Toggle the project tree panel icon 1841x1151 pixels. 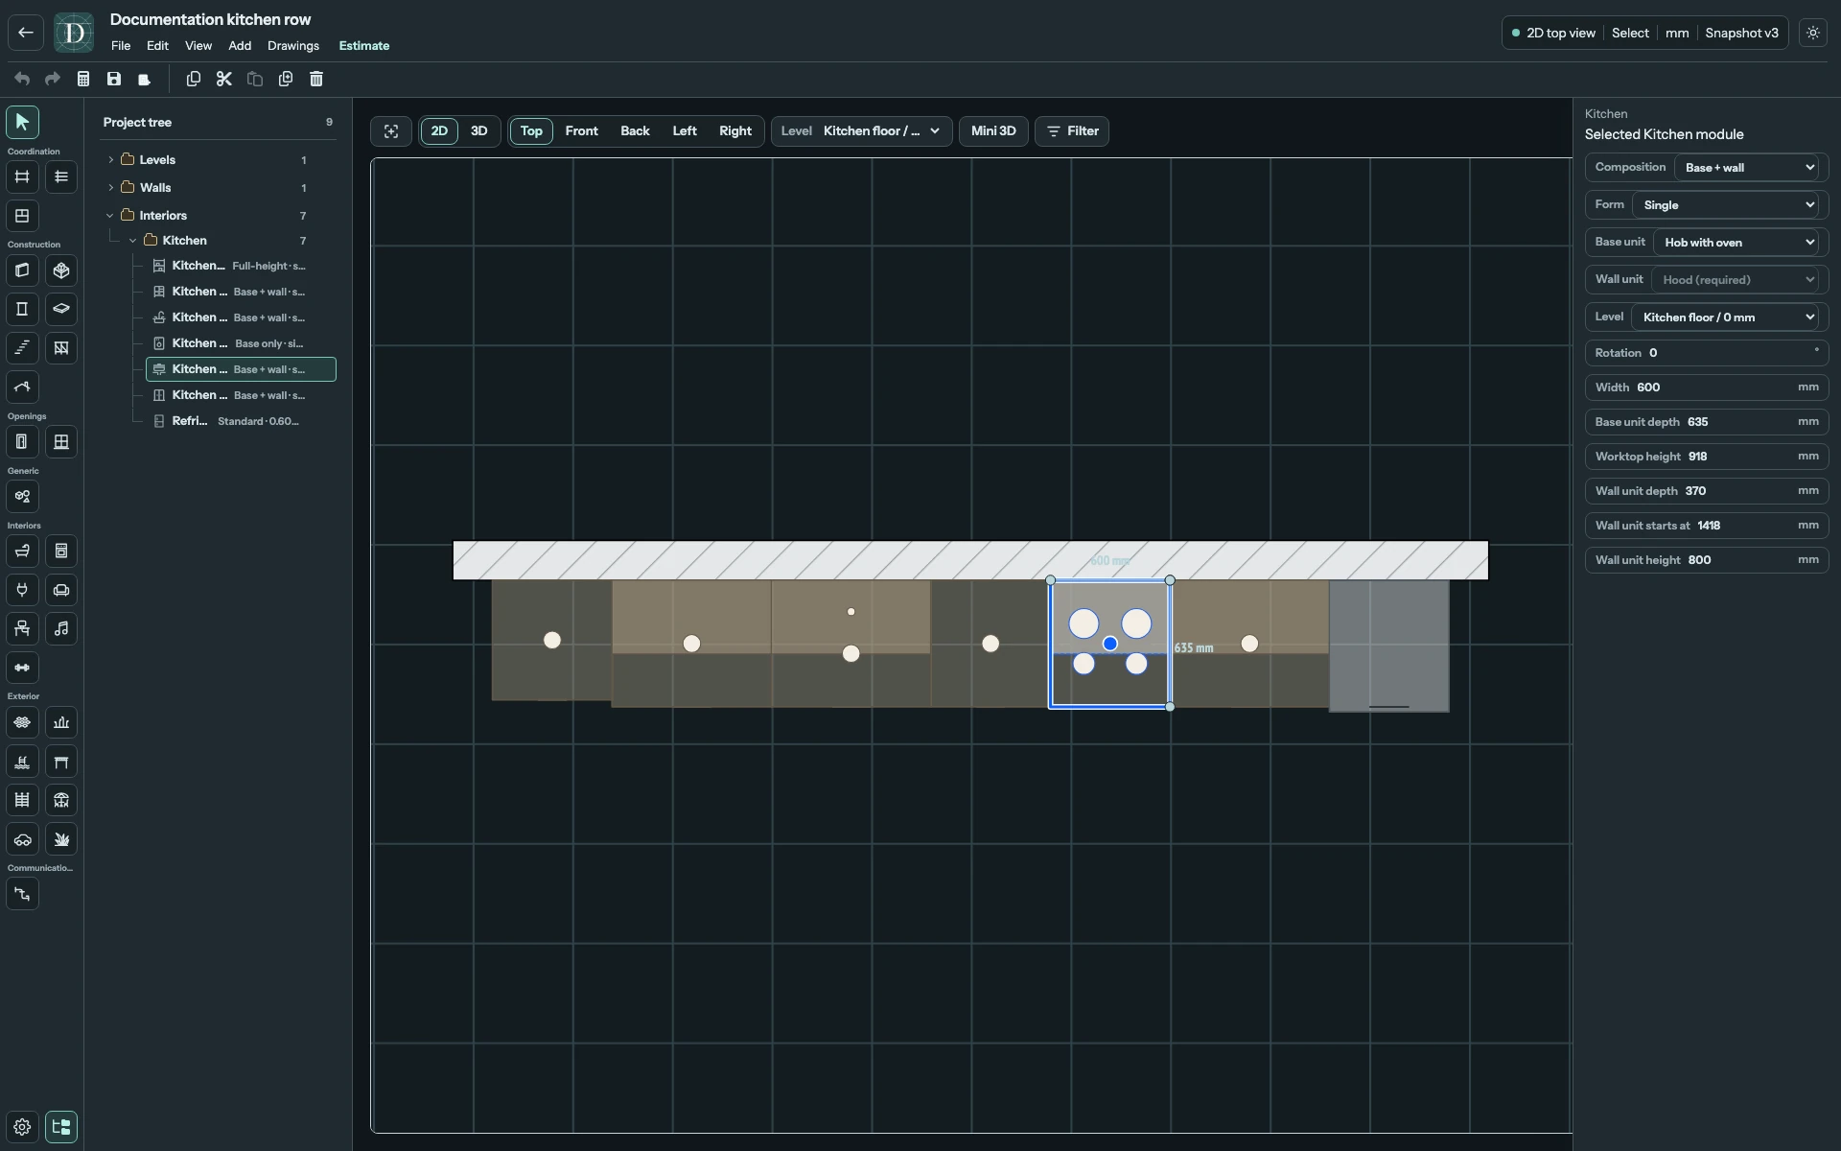pos(61,1127)
